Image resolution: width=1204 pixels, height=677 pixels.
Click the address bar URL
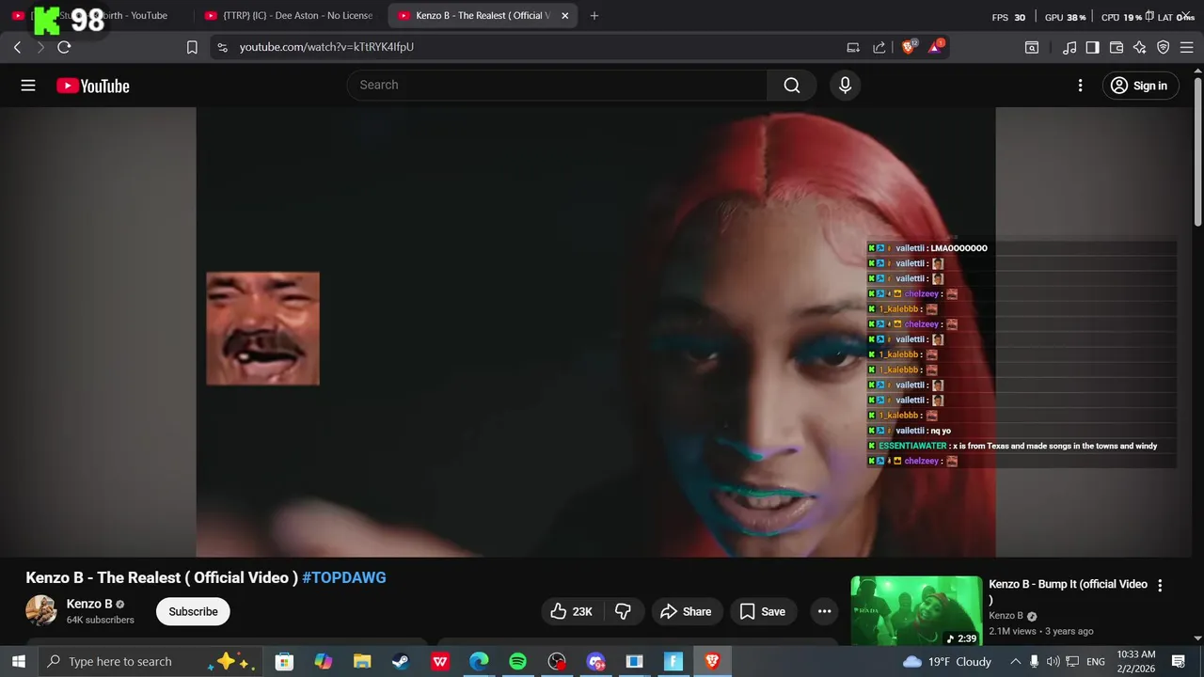[x=326, y=47]
